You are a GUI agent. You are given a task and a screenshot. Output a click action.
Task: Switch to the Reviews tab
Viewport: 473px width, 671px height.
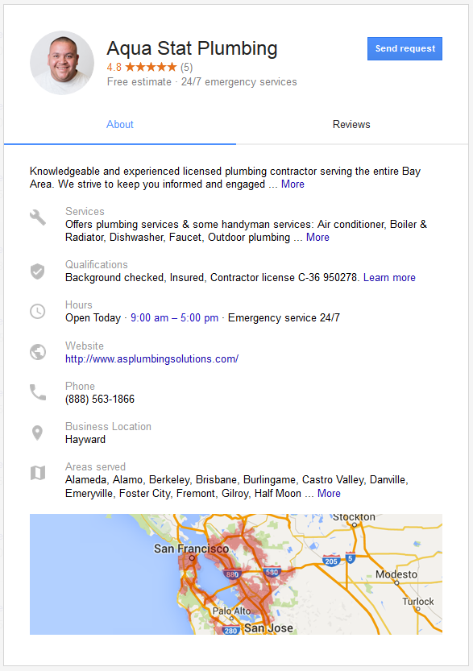[351, 125]
